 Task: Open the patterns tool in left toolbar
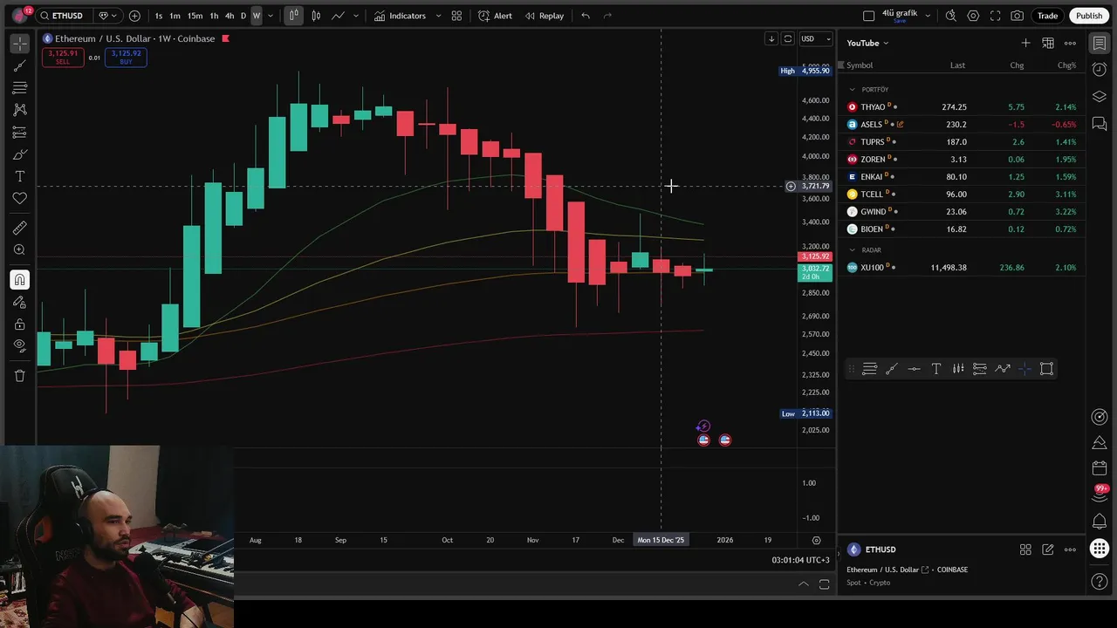click(19, 110)
